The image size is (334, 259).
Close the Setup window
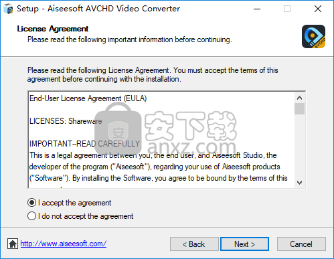coord(318,9)
